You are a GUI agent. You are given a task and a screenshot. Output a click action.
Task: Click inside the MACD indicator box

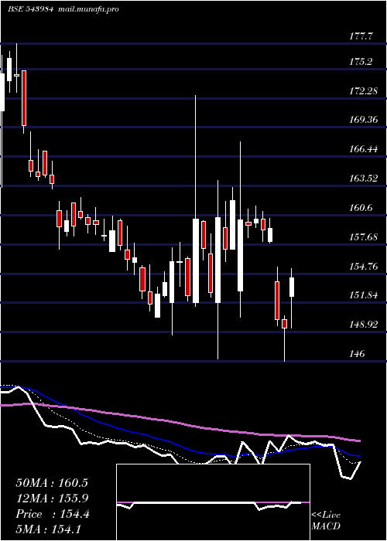coord(213,502)
